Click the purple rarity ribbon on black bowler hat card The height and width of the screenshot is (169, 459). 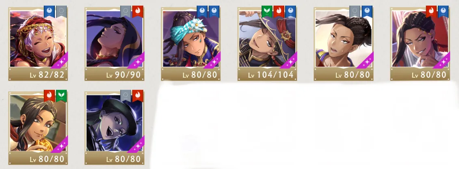[137, 145]
